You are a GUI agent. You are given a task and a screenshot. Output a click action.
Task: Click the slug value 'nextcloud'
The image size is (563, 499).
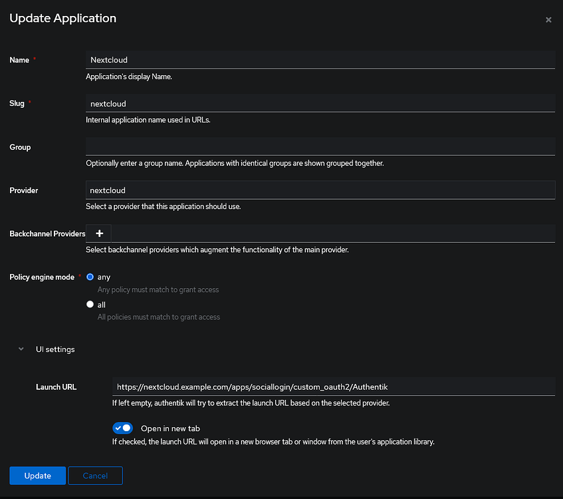[x=108, y=103]
